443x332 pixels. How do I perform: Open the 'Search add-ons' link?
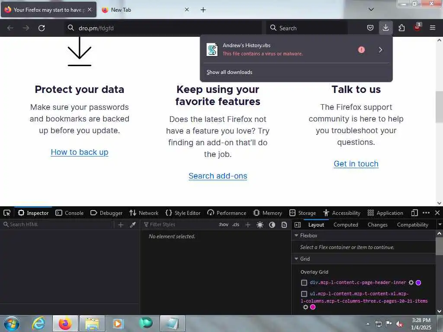coord(218,176)
